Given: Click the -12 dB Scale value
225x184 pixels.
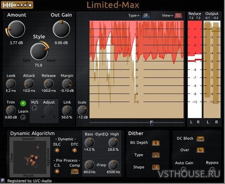Looking at the screenshot, I should coord(82,117).
